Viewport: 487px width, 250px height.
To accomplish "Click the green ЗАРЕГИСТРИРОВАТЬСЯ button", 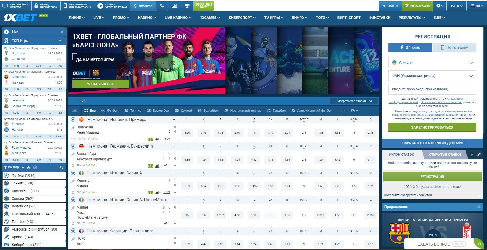I will tap(432, 127).
